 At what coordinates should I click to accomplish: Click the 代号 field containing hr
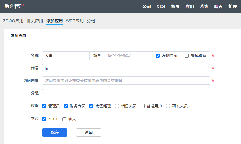pyautogui.click(x=126, y=68)
